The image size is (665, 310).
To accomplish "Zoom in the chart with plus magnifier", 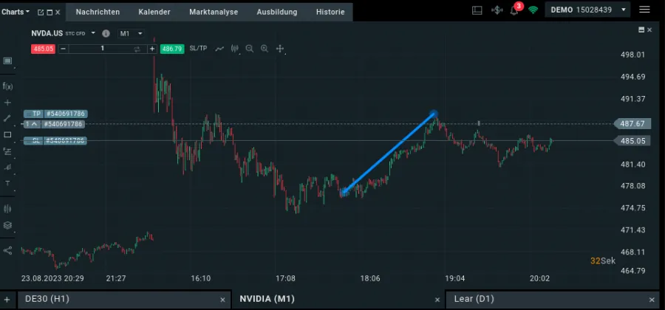I will pos(265,49).
